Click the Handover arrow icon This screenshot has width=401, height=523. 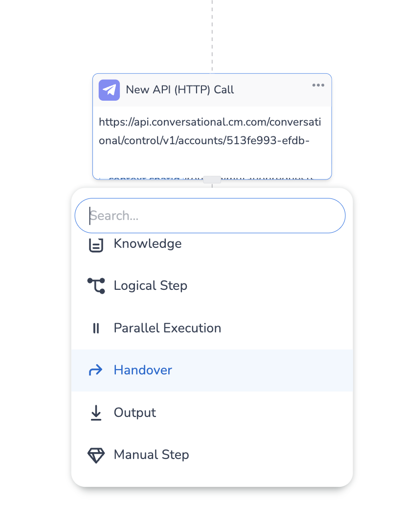(x=96, y=370)
